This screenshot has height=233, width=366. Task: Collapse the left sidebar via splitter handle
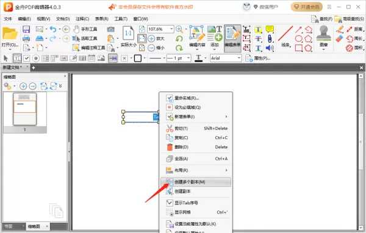pos(69,151)
